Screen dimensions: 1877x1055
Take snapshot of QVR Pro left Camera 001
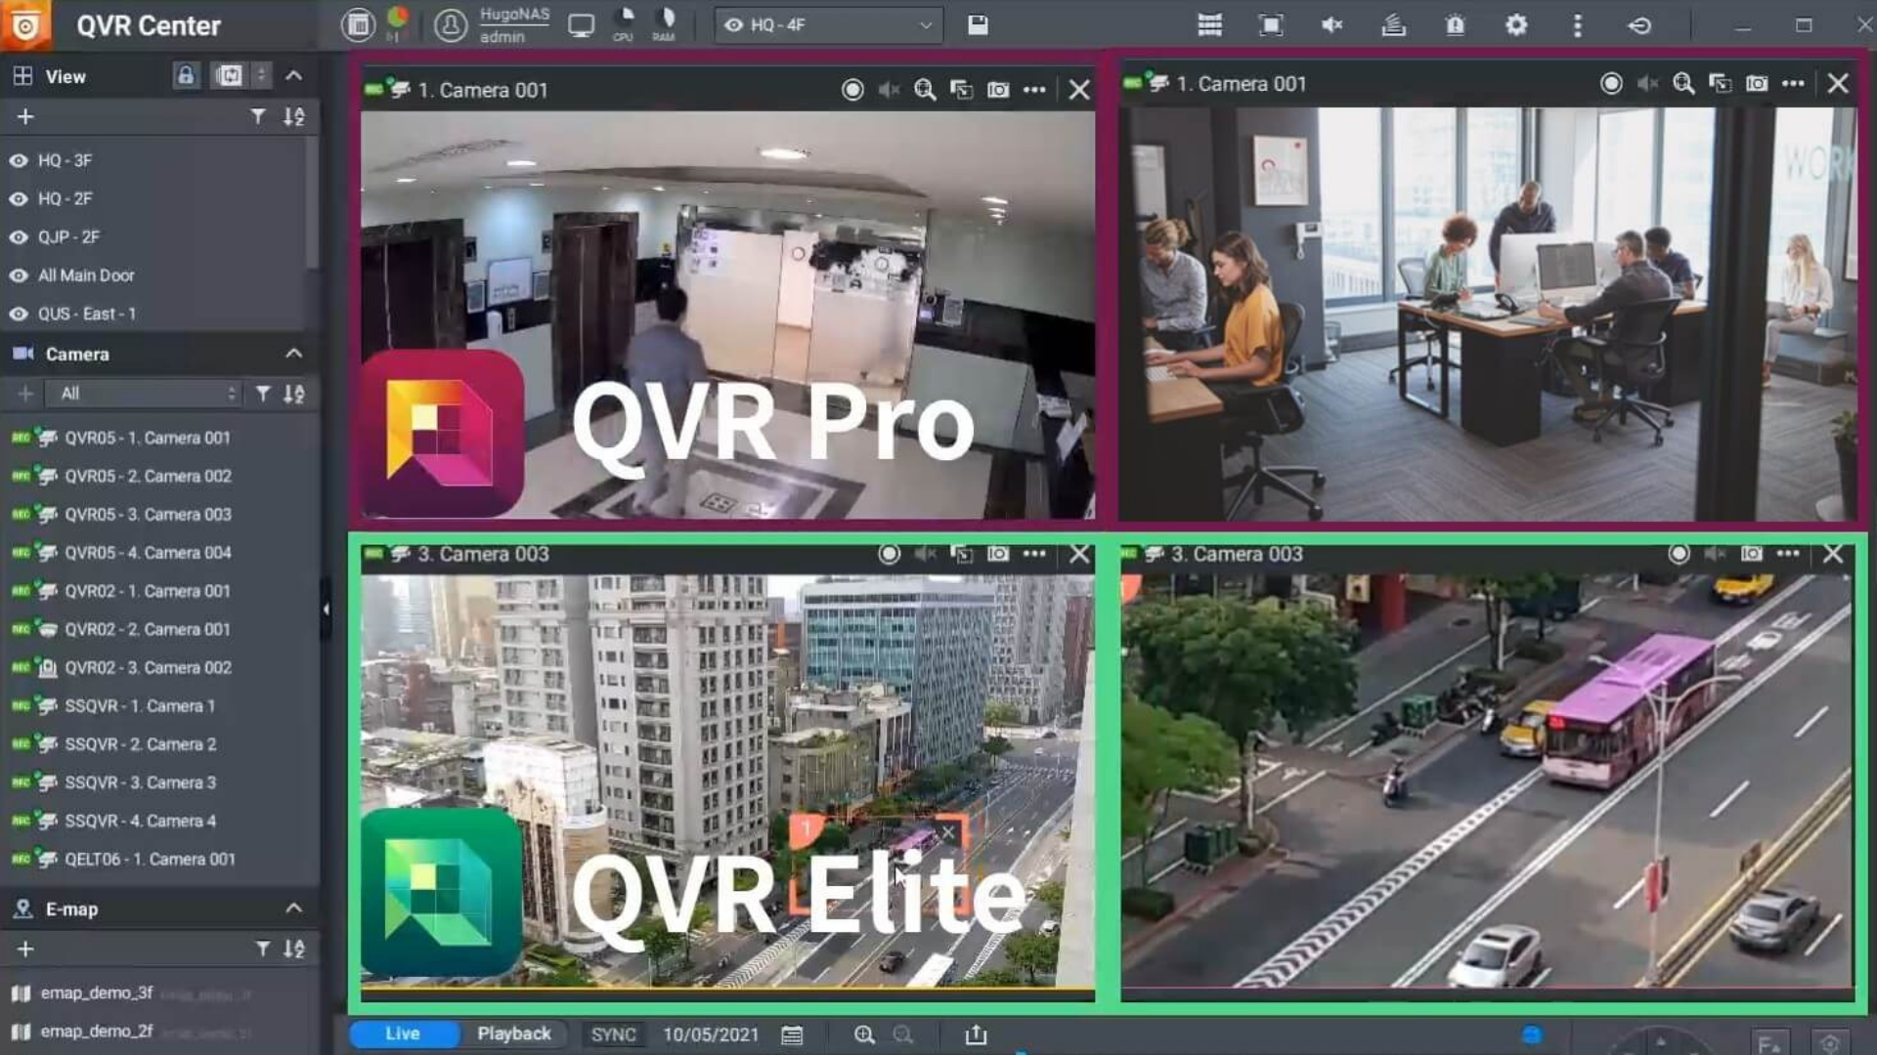998,90
